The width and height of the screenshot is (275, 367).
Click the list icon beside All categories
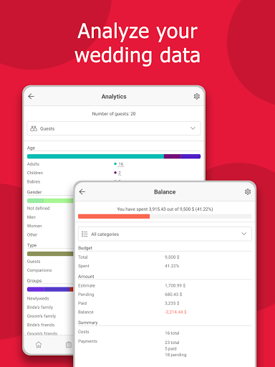point(85,234)
